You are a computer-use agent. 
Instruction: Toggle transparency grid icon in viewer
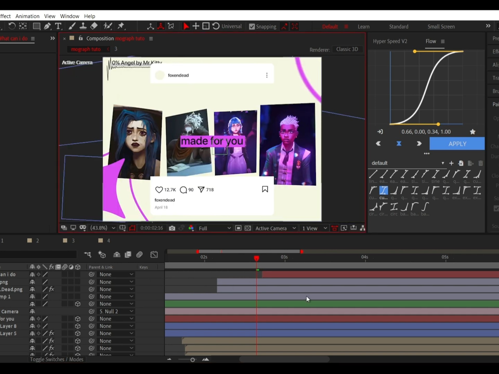pyautogui.click(x=248, y=228)
